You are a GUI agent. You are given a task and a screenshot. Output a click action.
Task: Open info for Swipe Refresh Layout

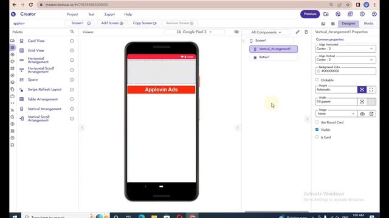coord(72,90)
